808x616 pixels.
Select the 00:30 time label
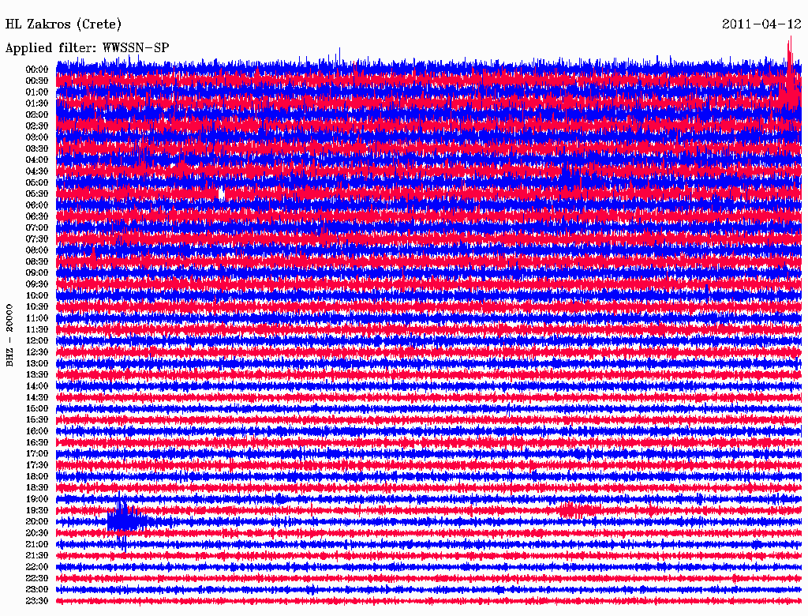(37, 81)
